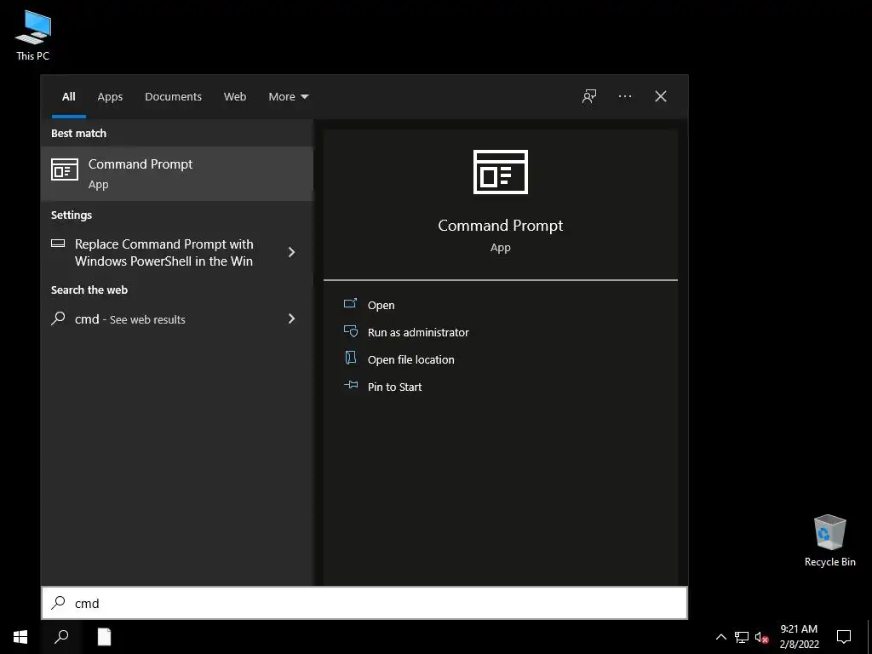Expand the cmd web results arrow
Image resolution: width=872 pixels, height=654 pixels.
tap(291, 318)
